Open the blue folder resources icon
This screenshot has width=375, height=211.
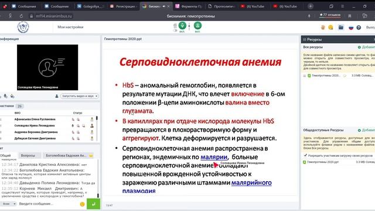[x=341, y=28]
